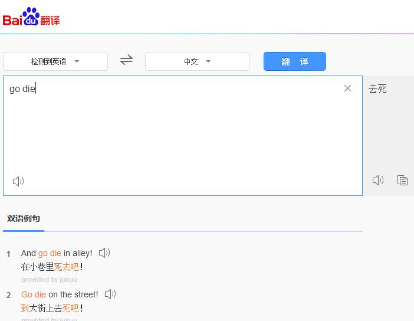Play audio of the source text
Screen dimensions: 414x321
pyautogui.click(x=18, y=181)
